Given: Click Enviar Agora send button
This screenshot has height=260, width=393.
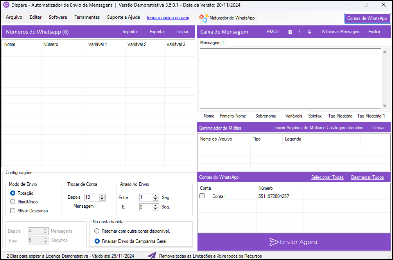Looking at the screenshot, I should coord(294,242).
